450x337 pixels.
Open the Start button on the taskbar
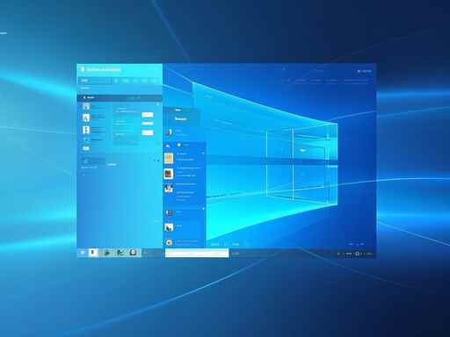click(x=83, y=253)
